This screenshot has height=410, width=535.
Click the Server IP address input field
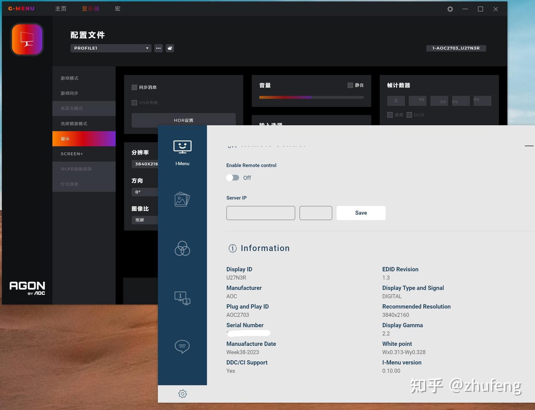coord(261,213)
